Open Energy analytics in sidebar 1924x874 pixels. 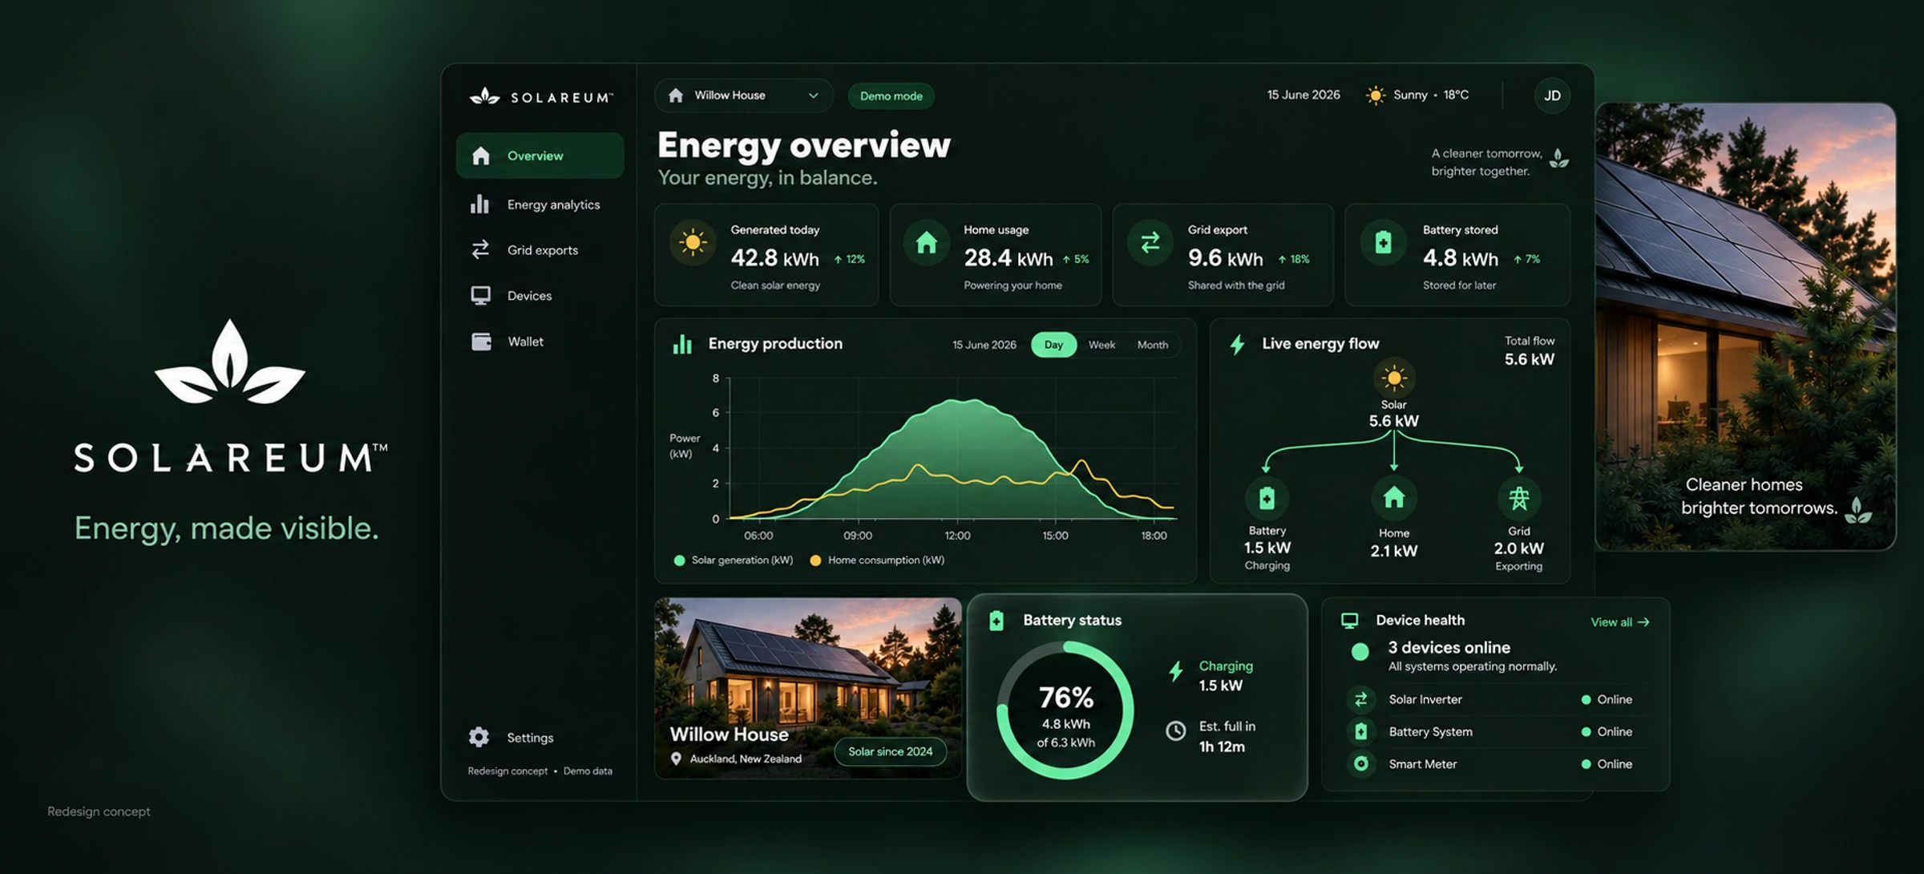(x=536, y=204)
